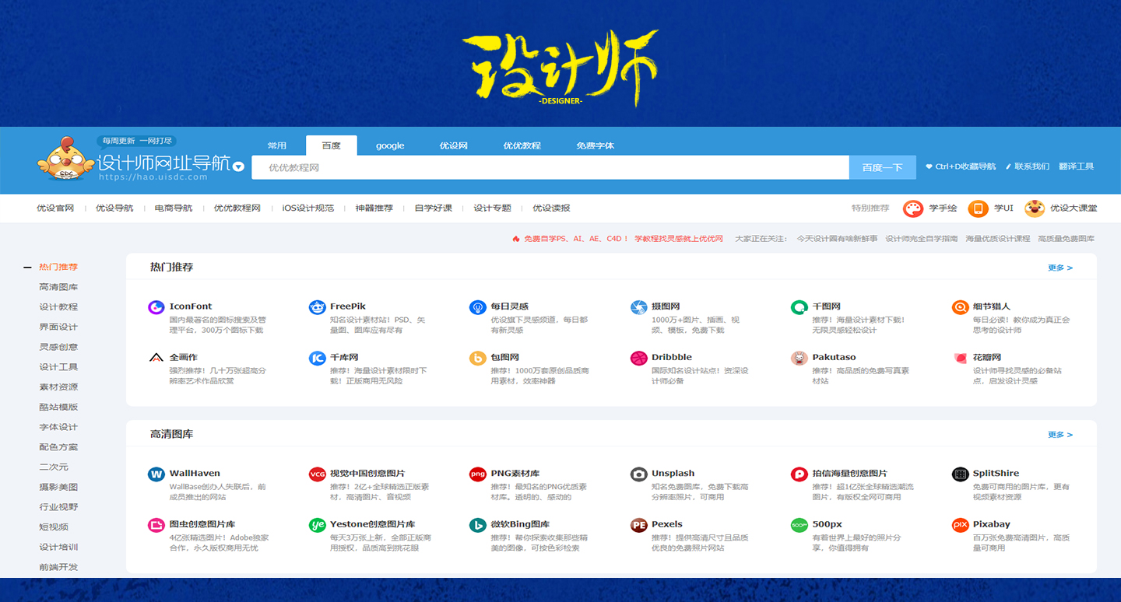This screenshot has width=1121, height=602.
Task: Click the Pixabay PIX icon
Action: point(960,526)
